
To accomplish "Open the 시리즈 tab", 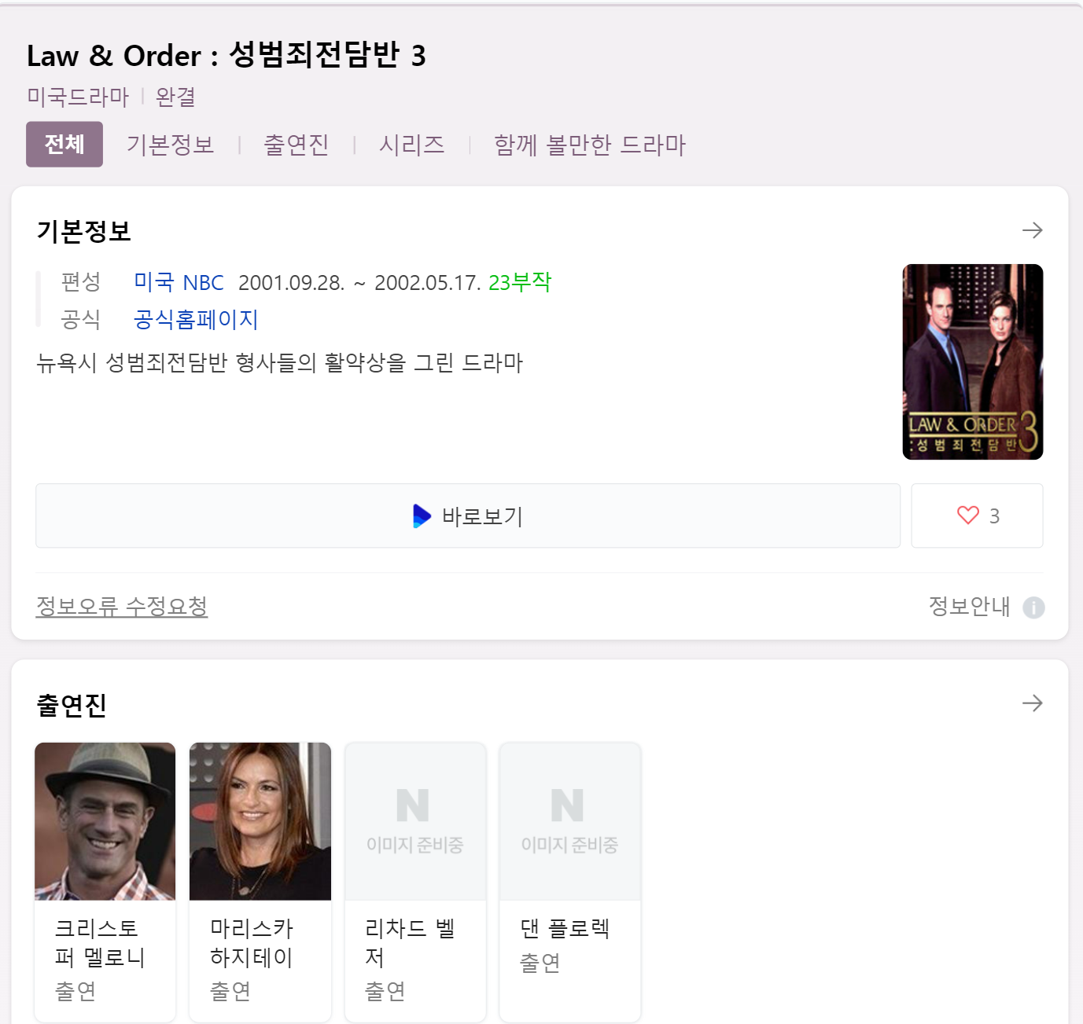I will tap(412, 145).
